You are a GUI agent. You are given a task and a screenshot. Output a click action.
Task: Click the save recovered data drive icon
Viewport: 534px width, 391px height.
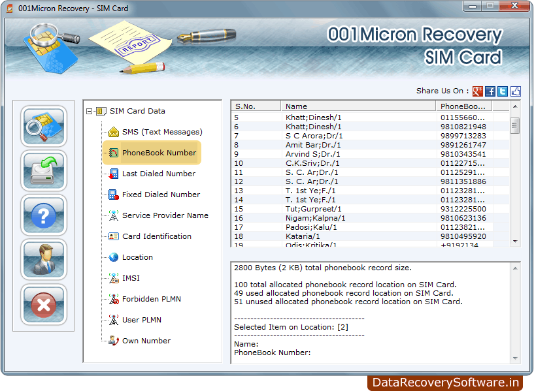tap(44, 170)
